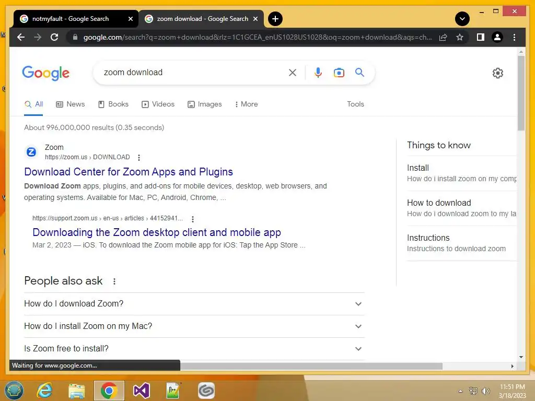The image size is (535, 401).
Task: Open options dots next to zoom.us DOWNLOAD
Action: (139, 158)
